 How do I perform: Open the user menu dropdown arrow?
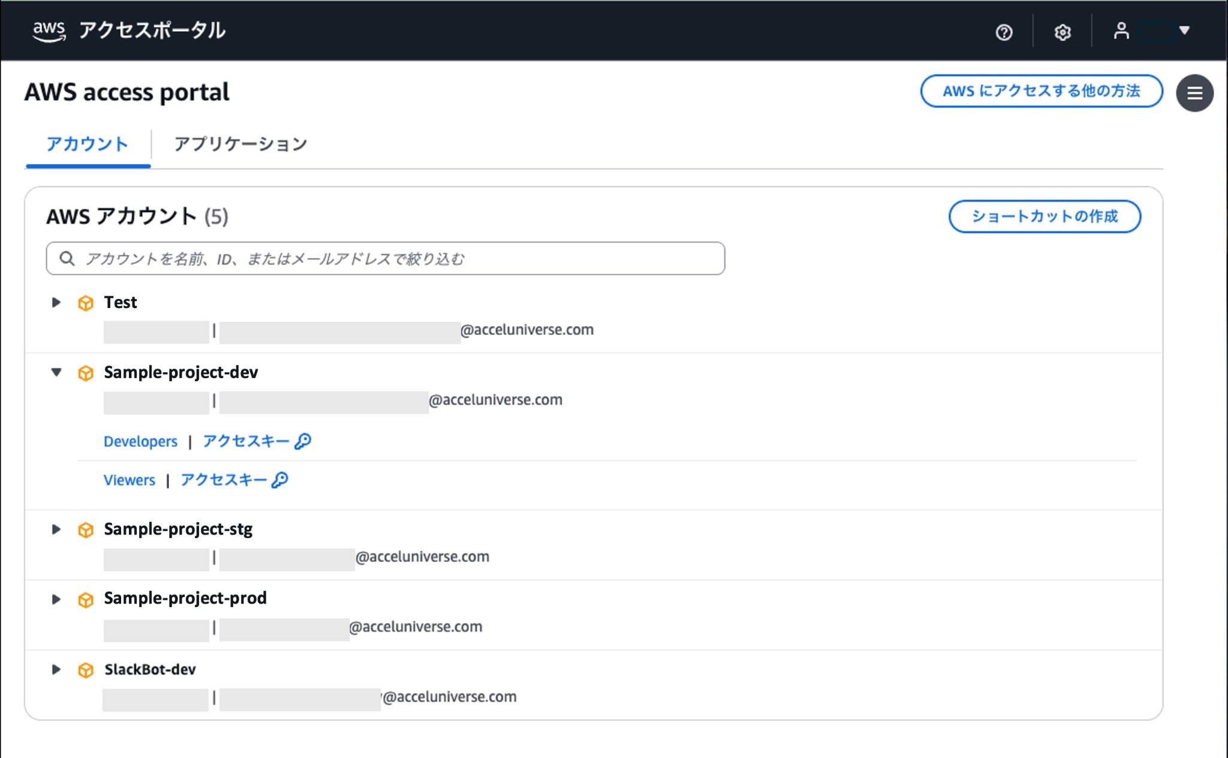pyautogui.click(x=1184, y=30)
